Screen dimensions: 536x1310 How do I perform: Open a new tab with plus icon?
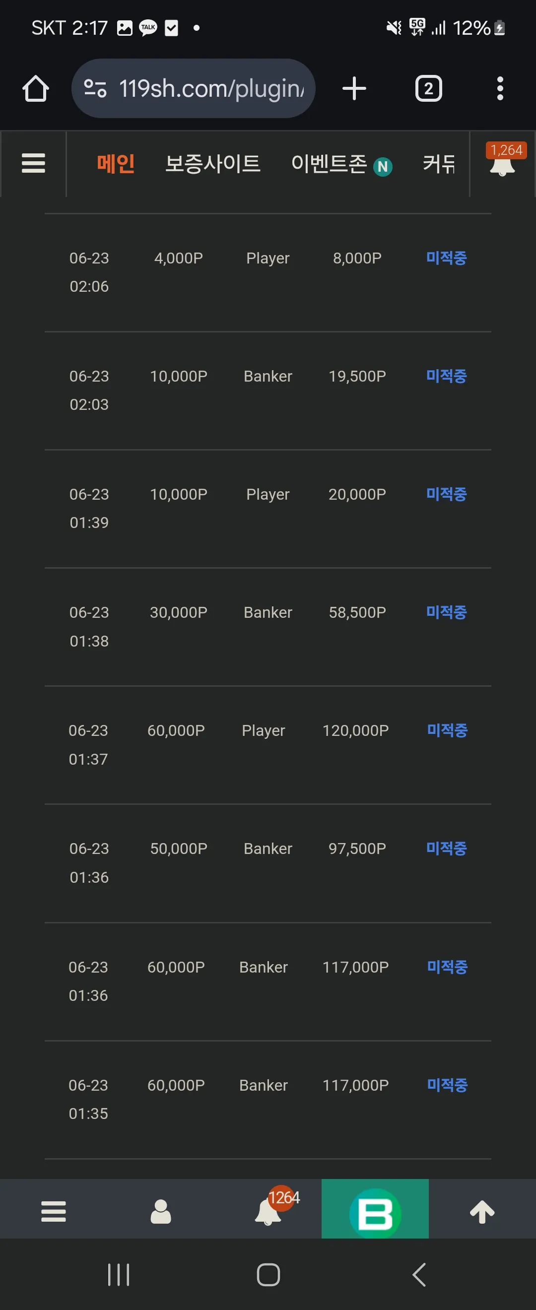(x=354, y=88)
